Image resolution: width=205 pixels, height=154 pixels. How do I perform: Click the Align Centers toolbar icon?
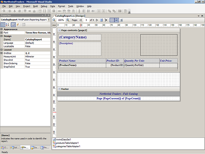[15, 11]
